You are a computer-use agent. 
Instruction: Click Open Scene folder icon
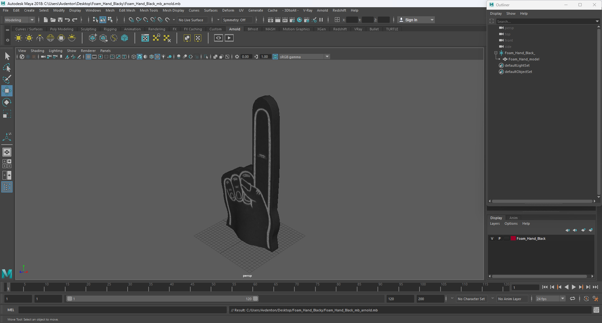pyautogui.click(x=53, y=20)
